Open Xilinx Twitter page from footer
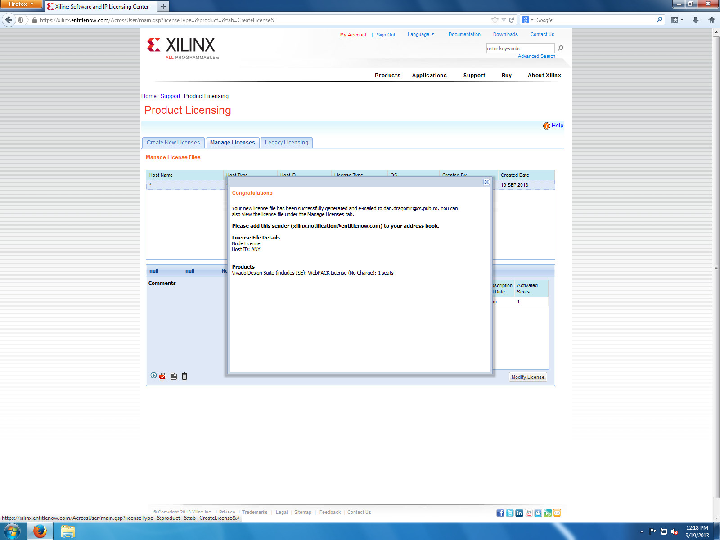The image size is (720, 540). (509, 513)
